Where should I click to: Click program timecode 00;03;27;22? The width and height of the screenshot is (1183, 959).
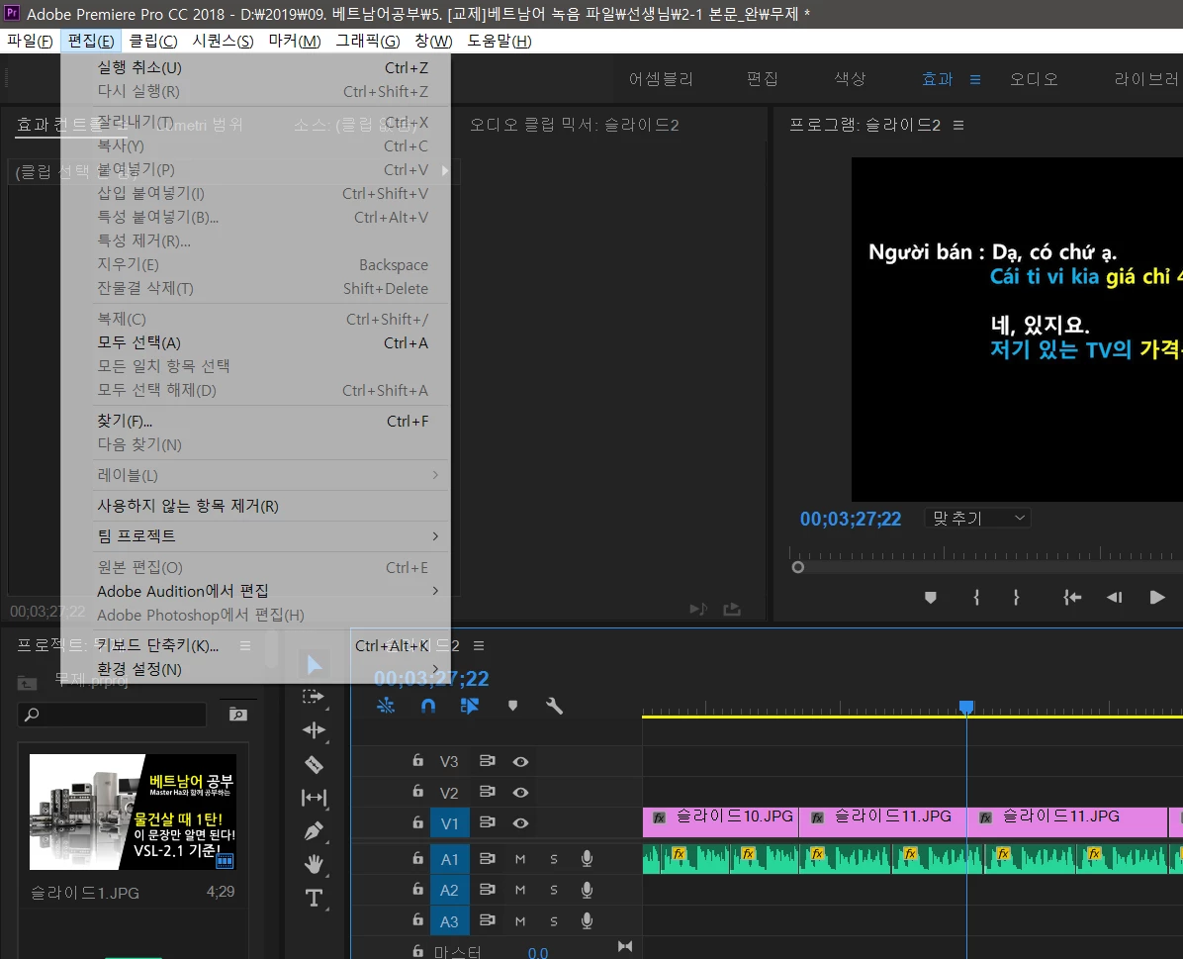[851, 519]
